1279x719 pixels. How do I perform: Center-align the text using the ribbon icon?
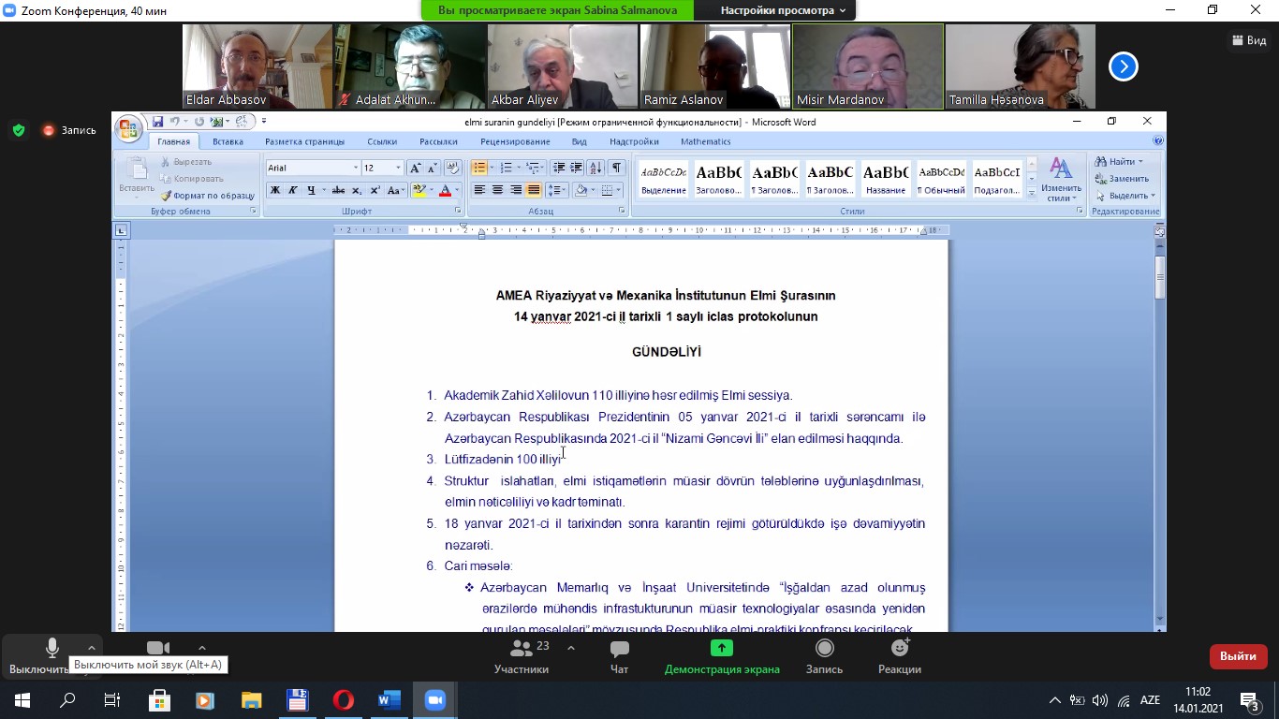point(497,190)
